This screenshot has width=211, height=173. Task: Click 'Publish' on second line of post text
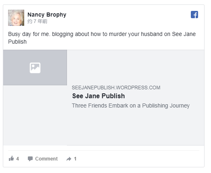(17, 42)
